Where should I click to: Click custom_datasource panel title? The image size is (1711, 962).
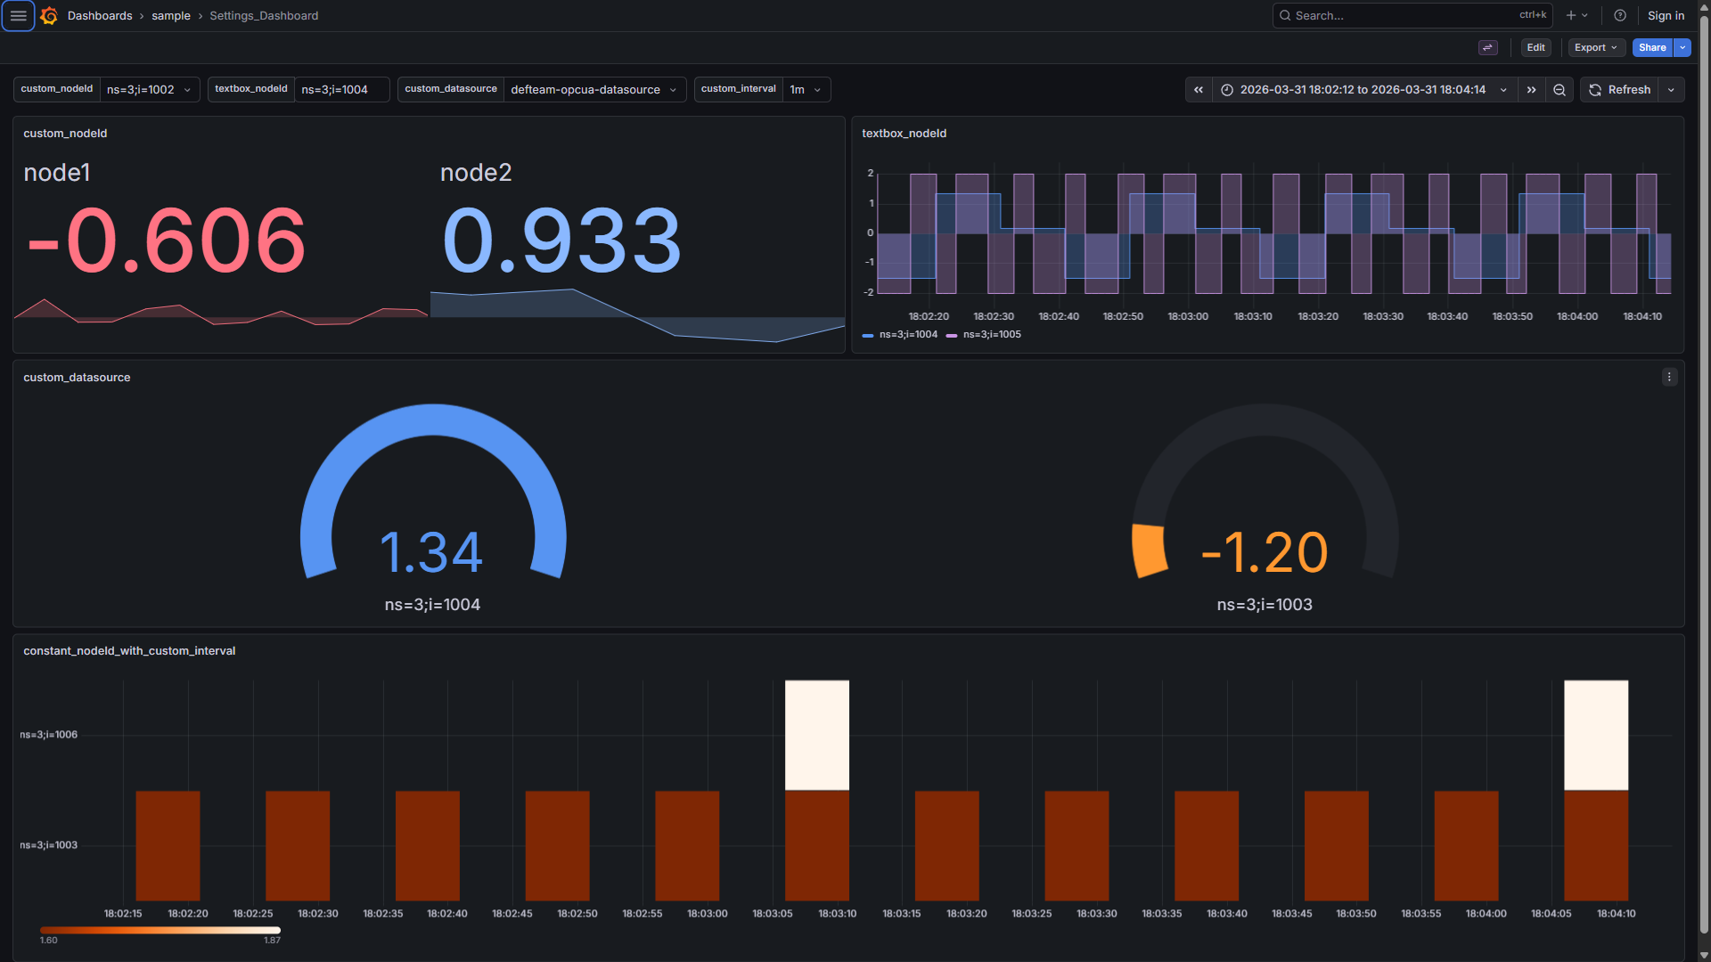pyautogui.click(x=77, y=378)
